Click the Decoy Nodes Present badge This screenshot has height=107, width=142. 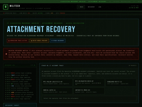coord(39,41)
